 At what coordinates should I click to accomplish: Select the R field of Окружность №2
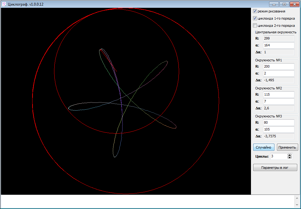278,94
